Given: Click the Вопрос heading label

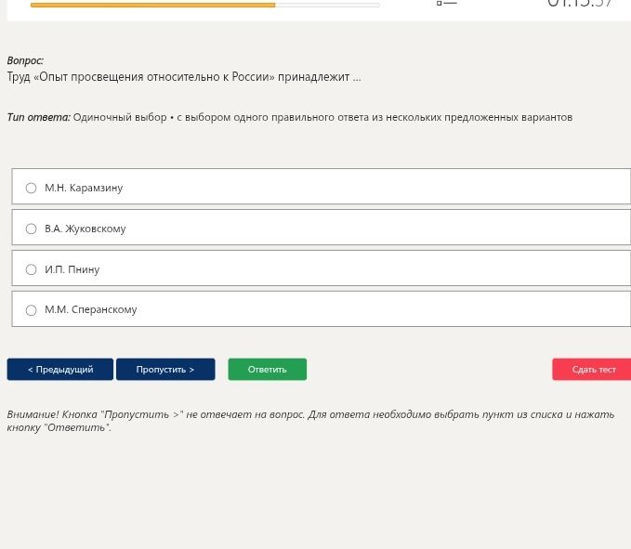Looking at the screenshot, I should pyautogui.click(x=25, y=60).
